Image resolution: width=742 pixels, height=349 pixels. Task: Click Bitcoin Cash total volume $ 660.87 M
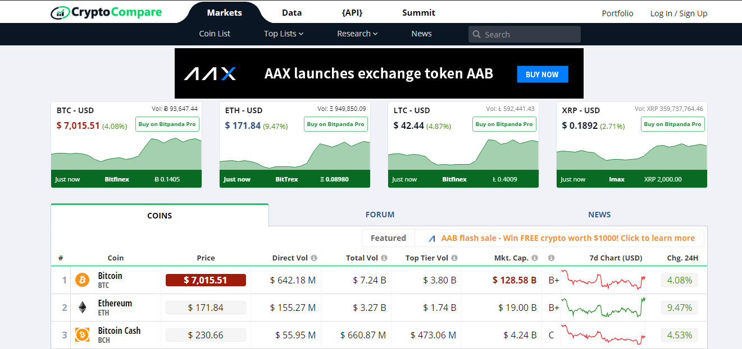[363, 335]
